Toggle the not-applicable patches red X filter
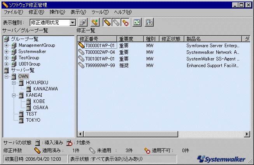 coord(125,22)
